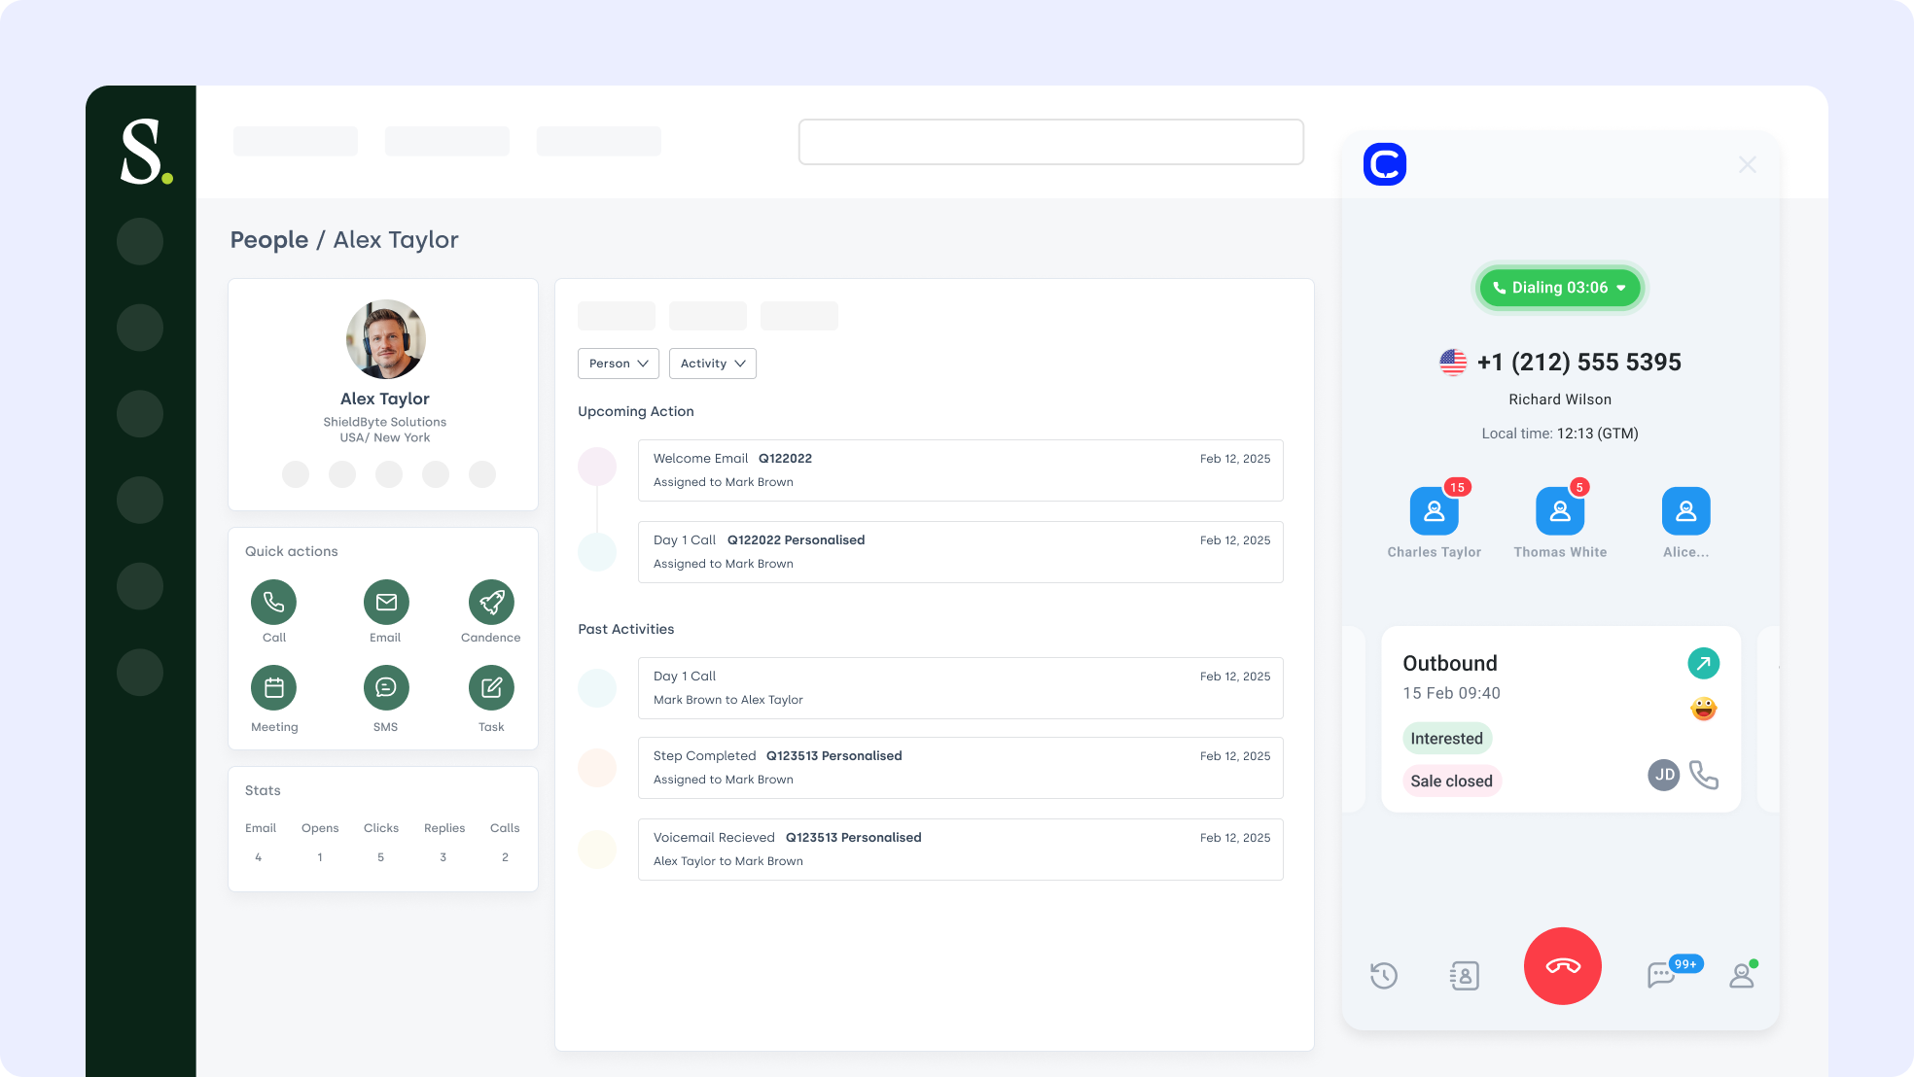Select Charles Taylor contact with 15 badge
1914x1077 pixels.
pos(1434,511)
